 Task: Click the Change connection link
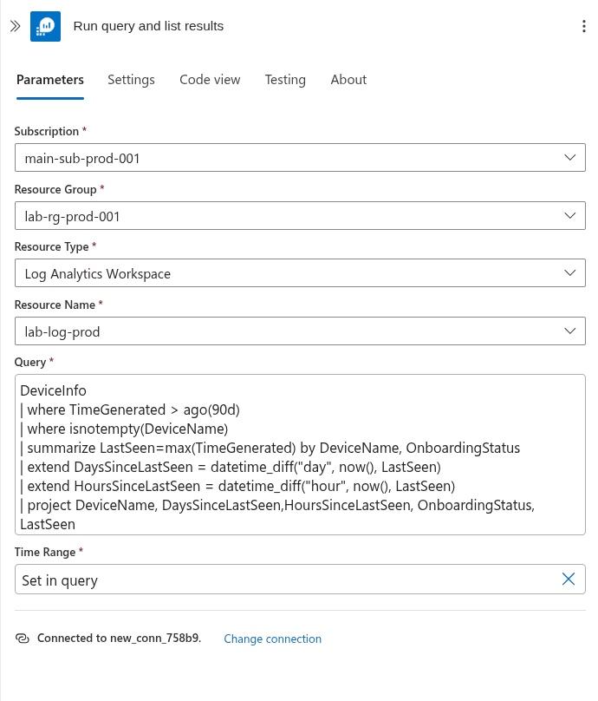click(x=272, y=639)
